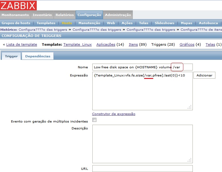222x172 pixels.
Task: Click the ZABBIX logo
Action: coord(19,5)
